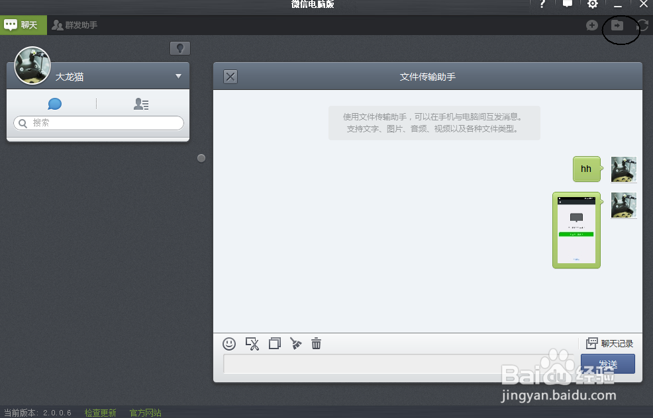Start a new chat with plus bubble icon
The height and width of the screenshot is (418, 653).
[x=591, y=25]
